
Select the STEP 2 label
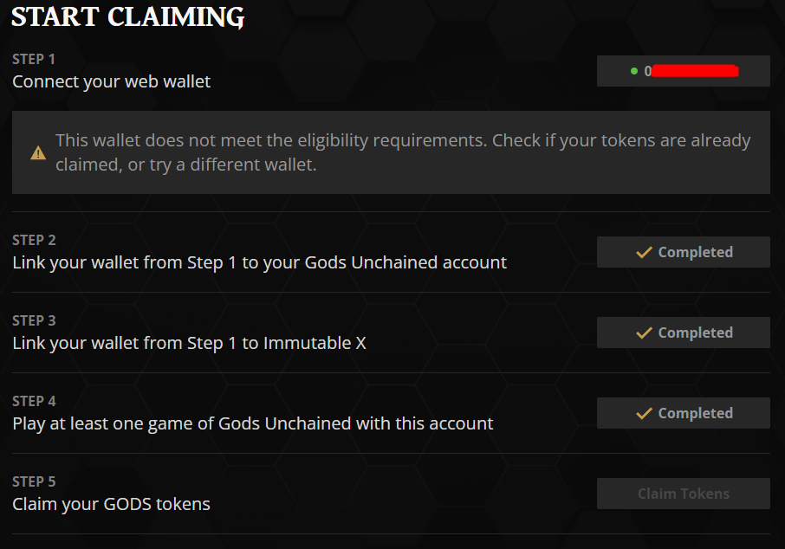tap(34, 240)
